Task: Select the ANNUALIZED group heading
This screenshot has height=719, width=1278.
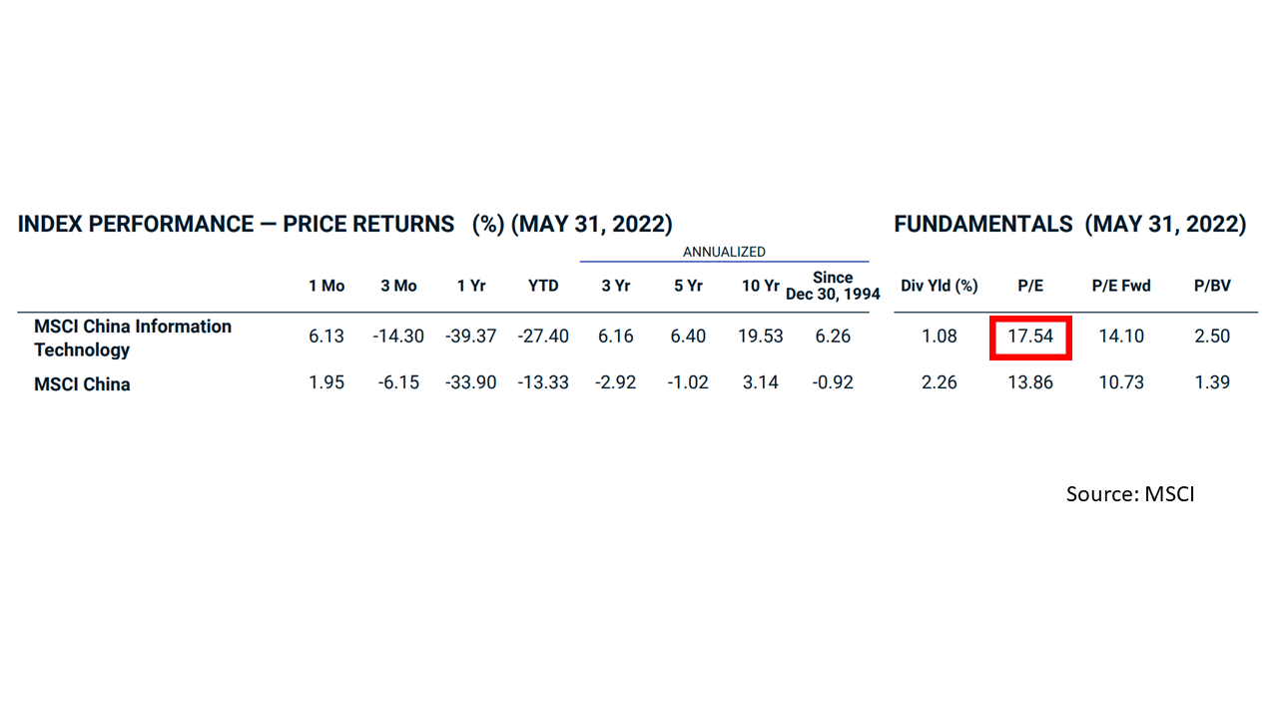Action: (724, 252)
